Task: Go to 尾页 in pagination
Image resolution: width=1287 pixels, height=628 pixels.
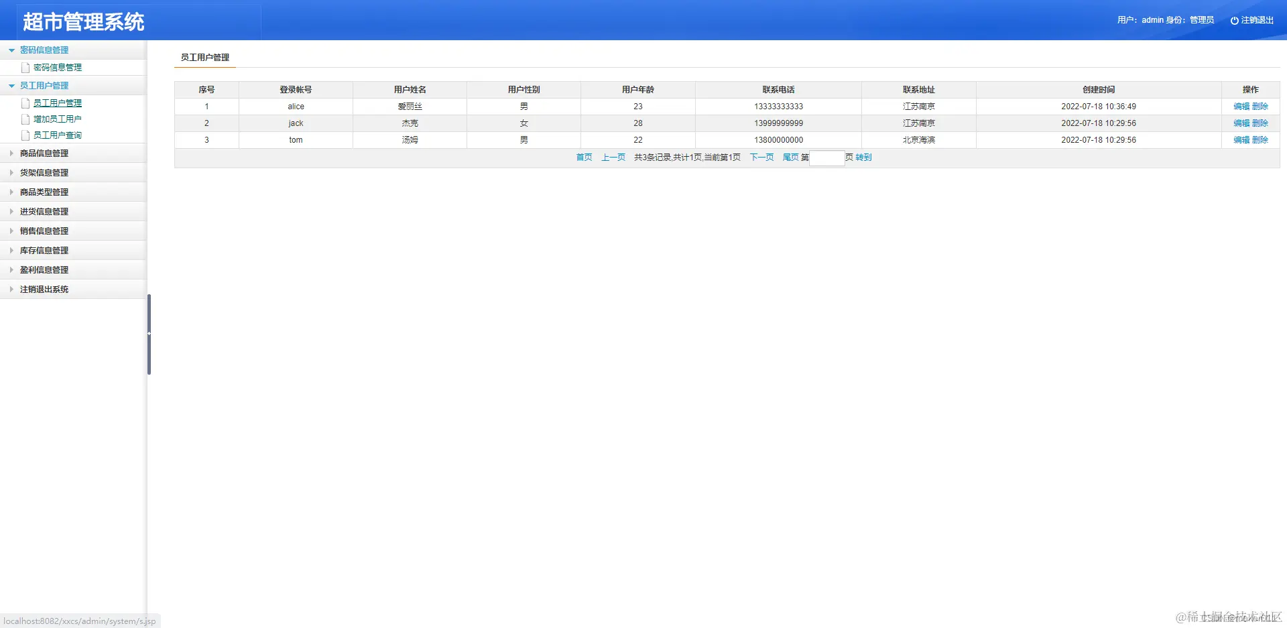Action: (791, 158)
